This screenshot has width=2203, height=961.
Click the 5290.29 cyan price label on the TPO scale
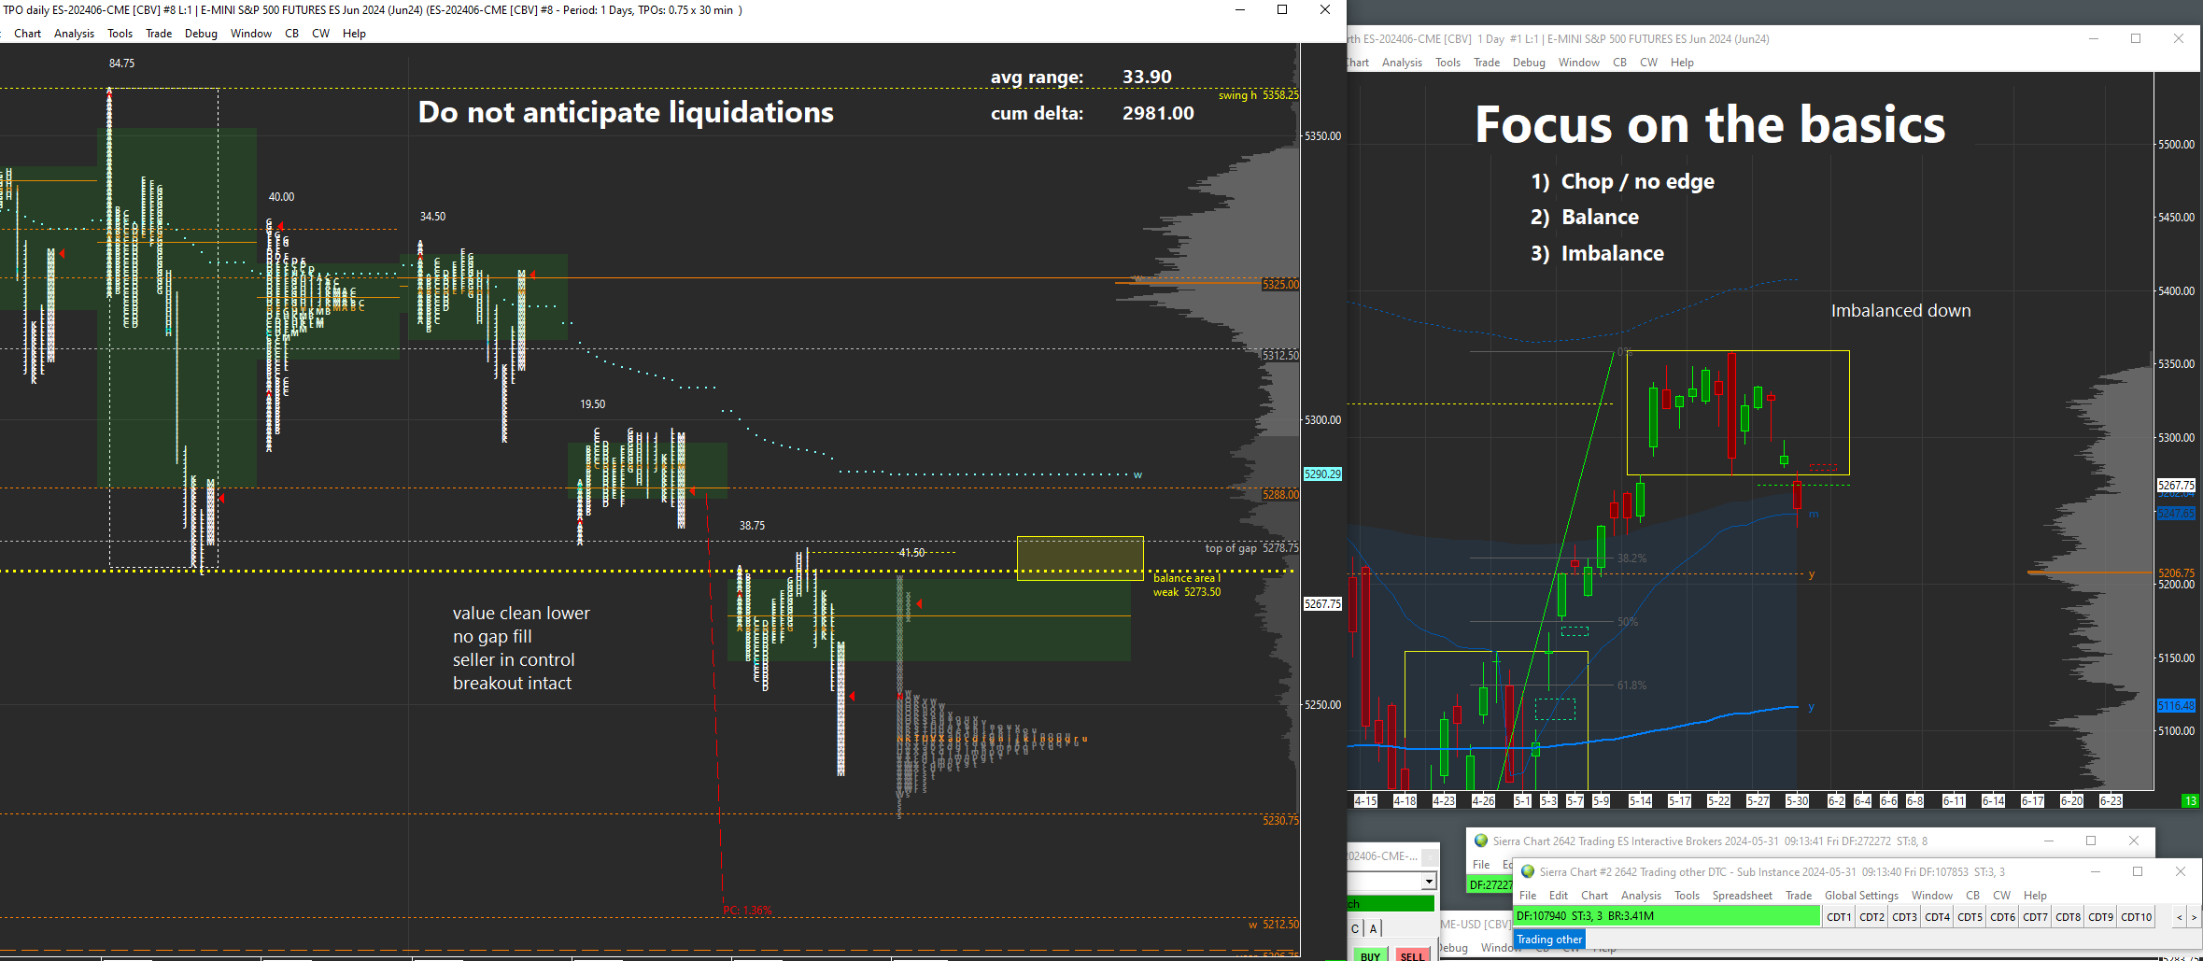[1322, 474]
